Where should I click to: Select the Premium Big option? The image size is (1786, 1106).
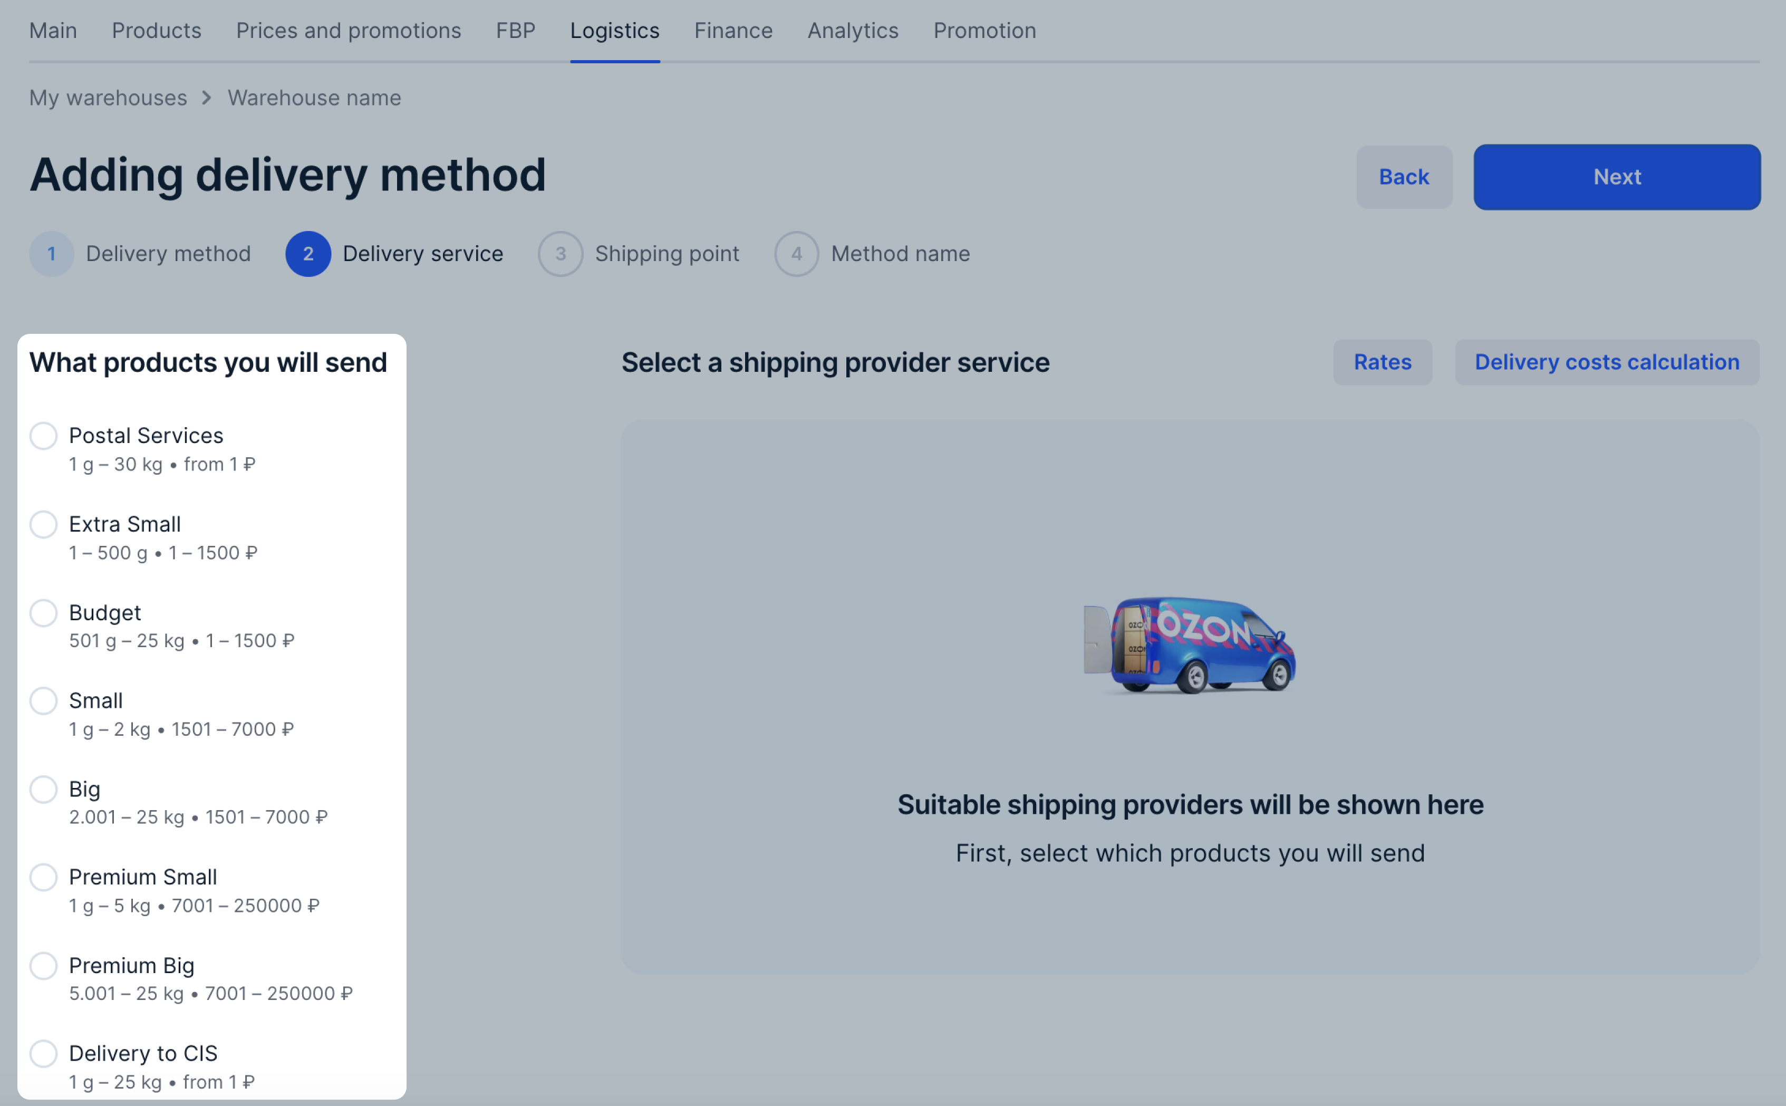tap(43, 966)
